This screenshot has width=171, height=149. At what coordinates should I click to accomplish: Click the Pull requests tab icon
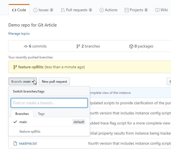(x=63, y=10)
